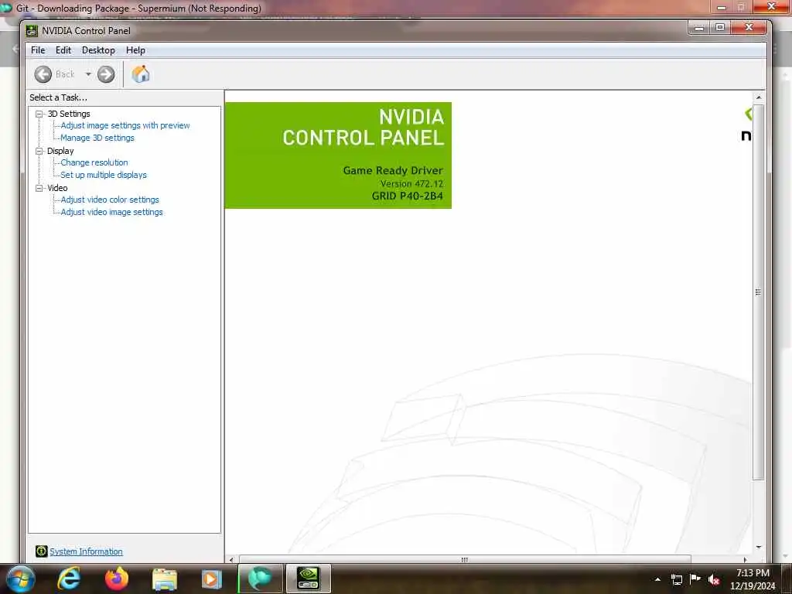The width and height of the screenshot is (792, 594).
Task: Switch to Supermium taskbar button
Action: tap(260, 579)
